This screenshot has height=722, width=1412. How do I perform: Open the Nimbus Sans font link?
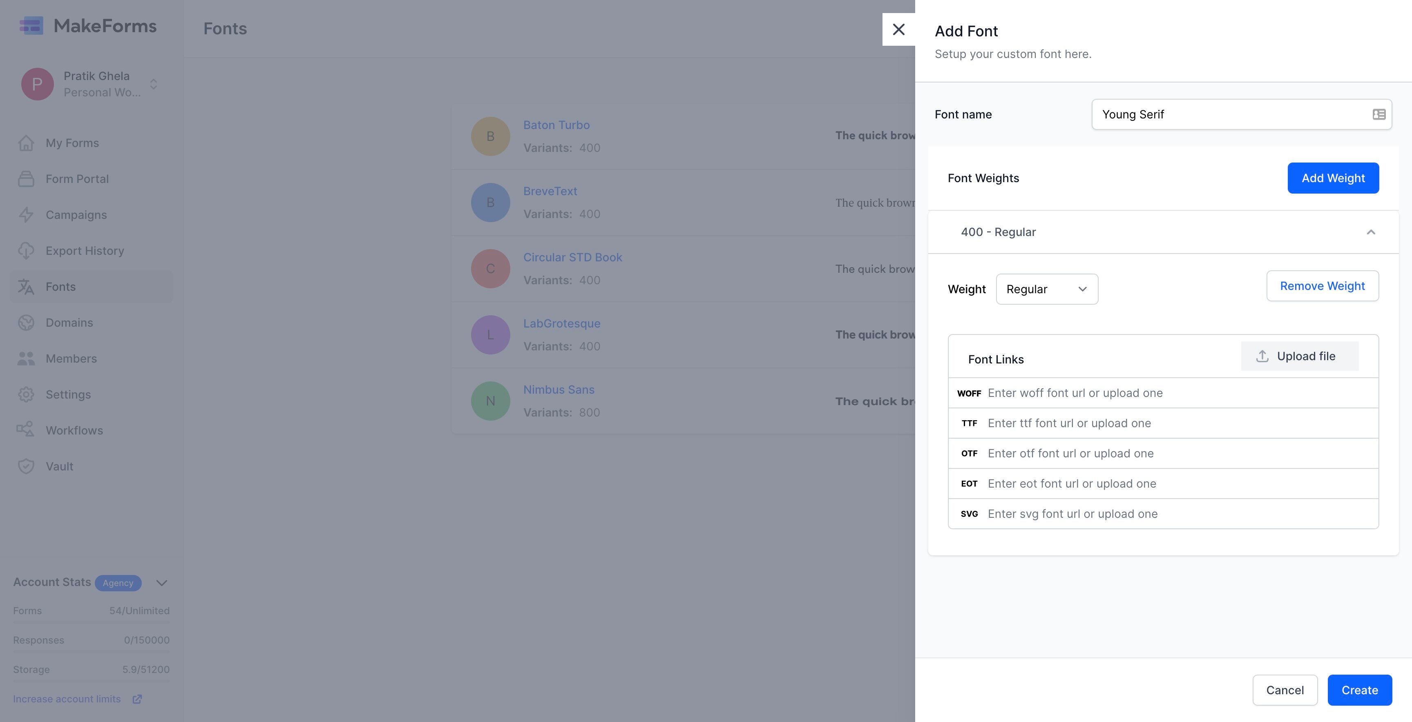click(x=559, y=390)
